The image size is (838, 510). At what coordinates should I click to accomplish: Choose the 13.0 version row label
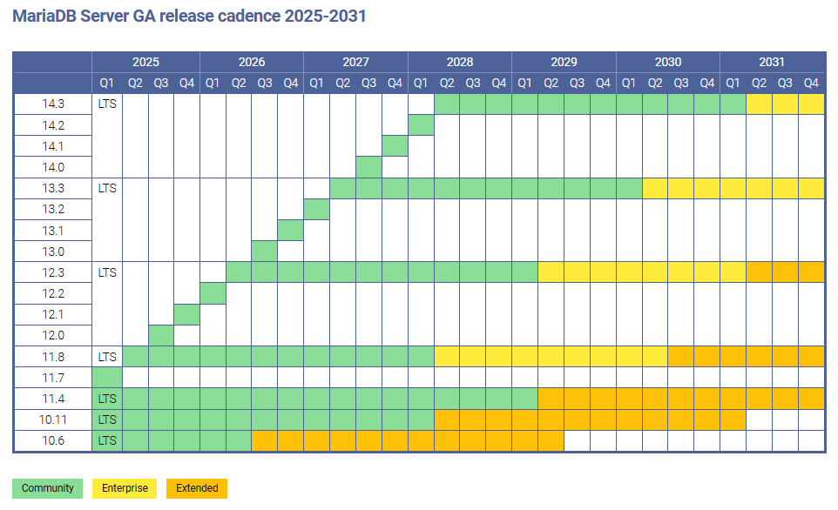point(53,251)
